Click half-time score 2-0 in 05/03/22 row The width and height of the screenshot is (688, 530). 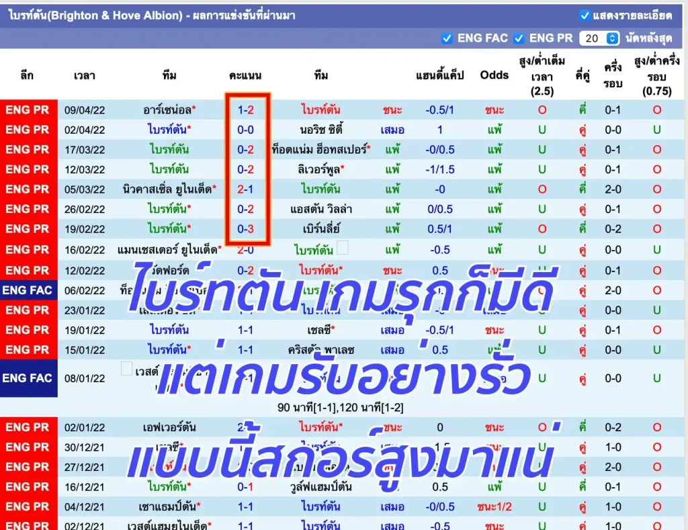(613, 189)
